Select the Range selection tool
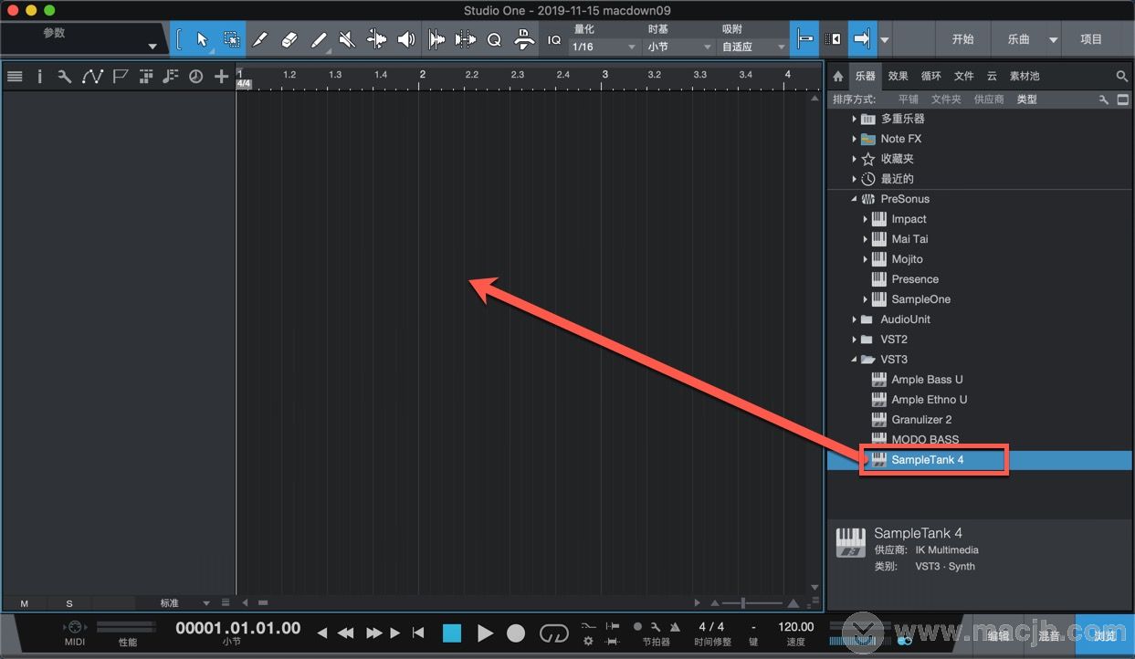1135x659 pixels. click(231, 40)
